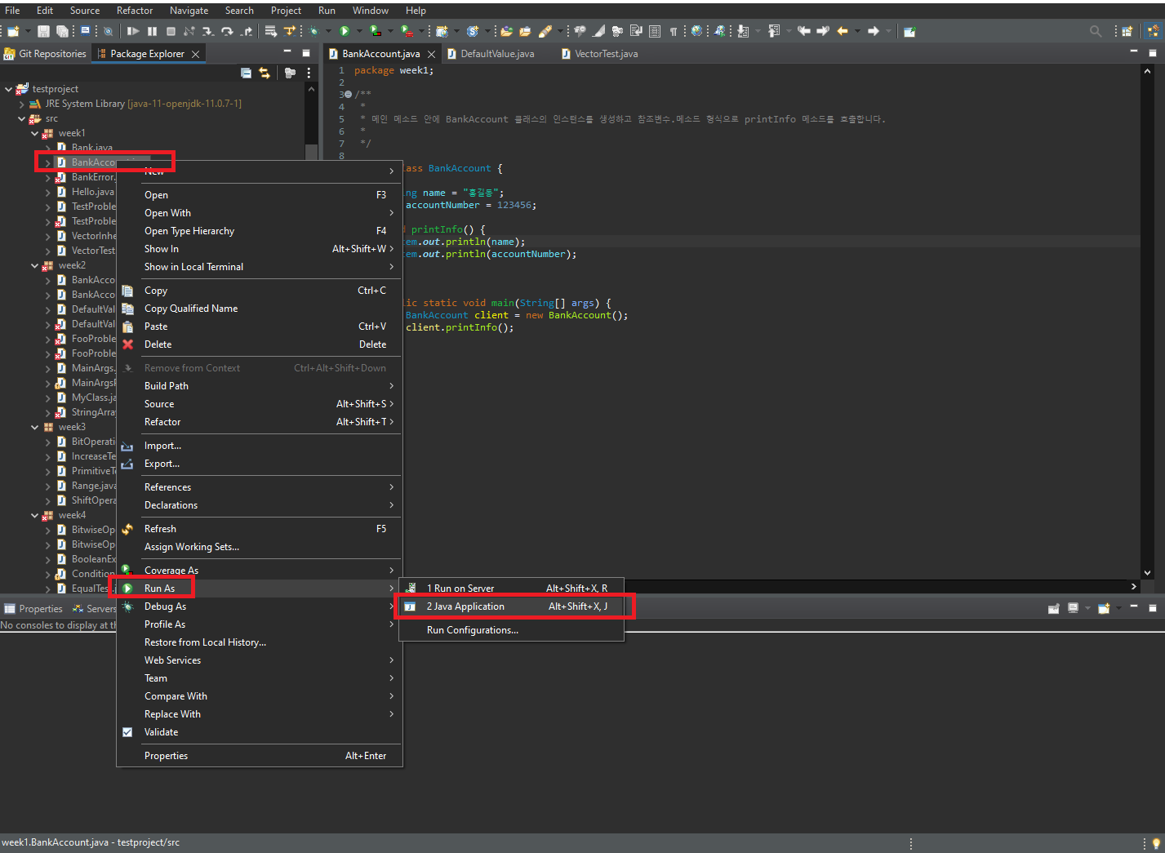Click Collapse All in Package Explorer
Screen dimensions: 1165x853
pyautogui.click(x=246, y=73)
